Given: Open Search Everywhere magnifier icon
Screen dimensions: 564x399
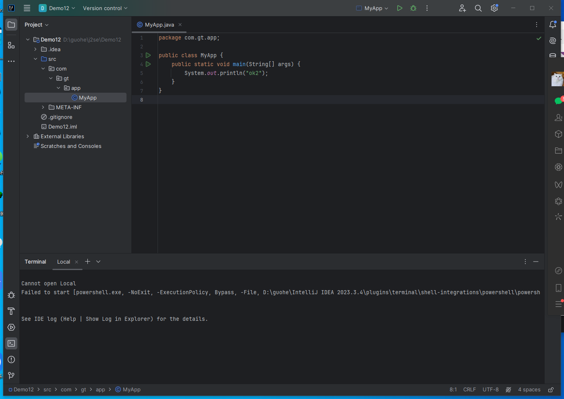Looking at the screenshot, I should (x=478, y=8).
